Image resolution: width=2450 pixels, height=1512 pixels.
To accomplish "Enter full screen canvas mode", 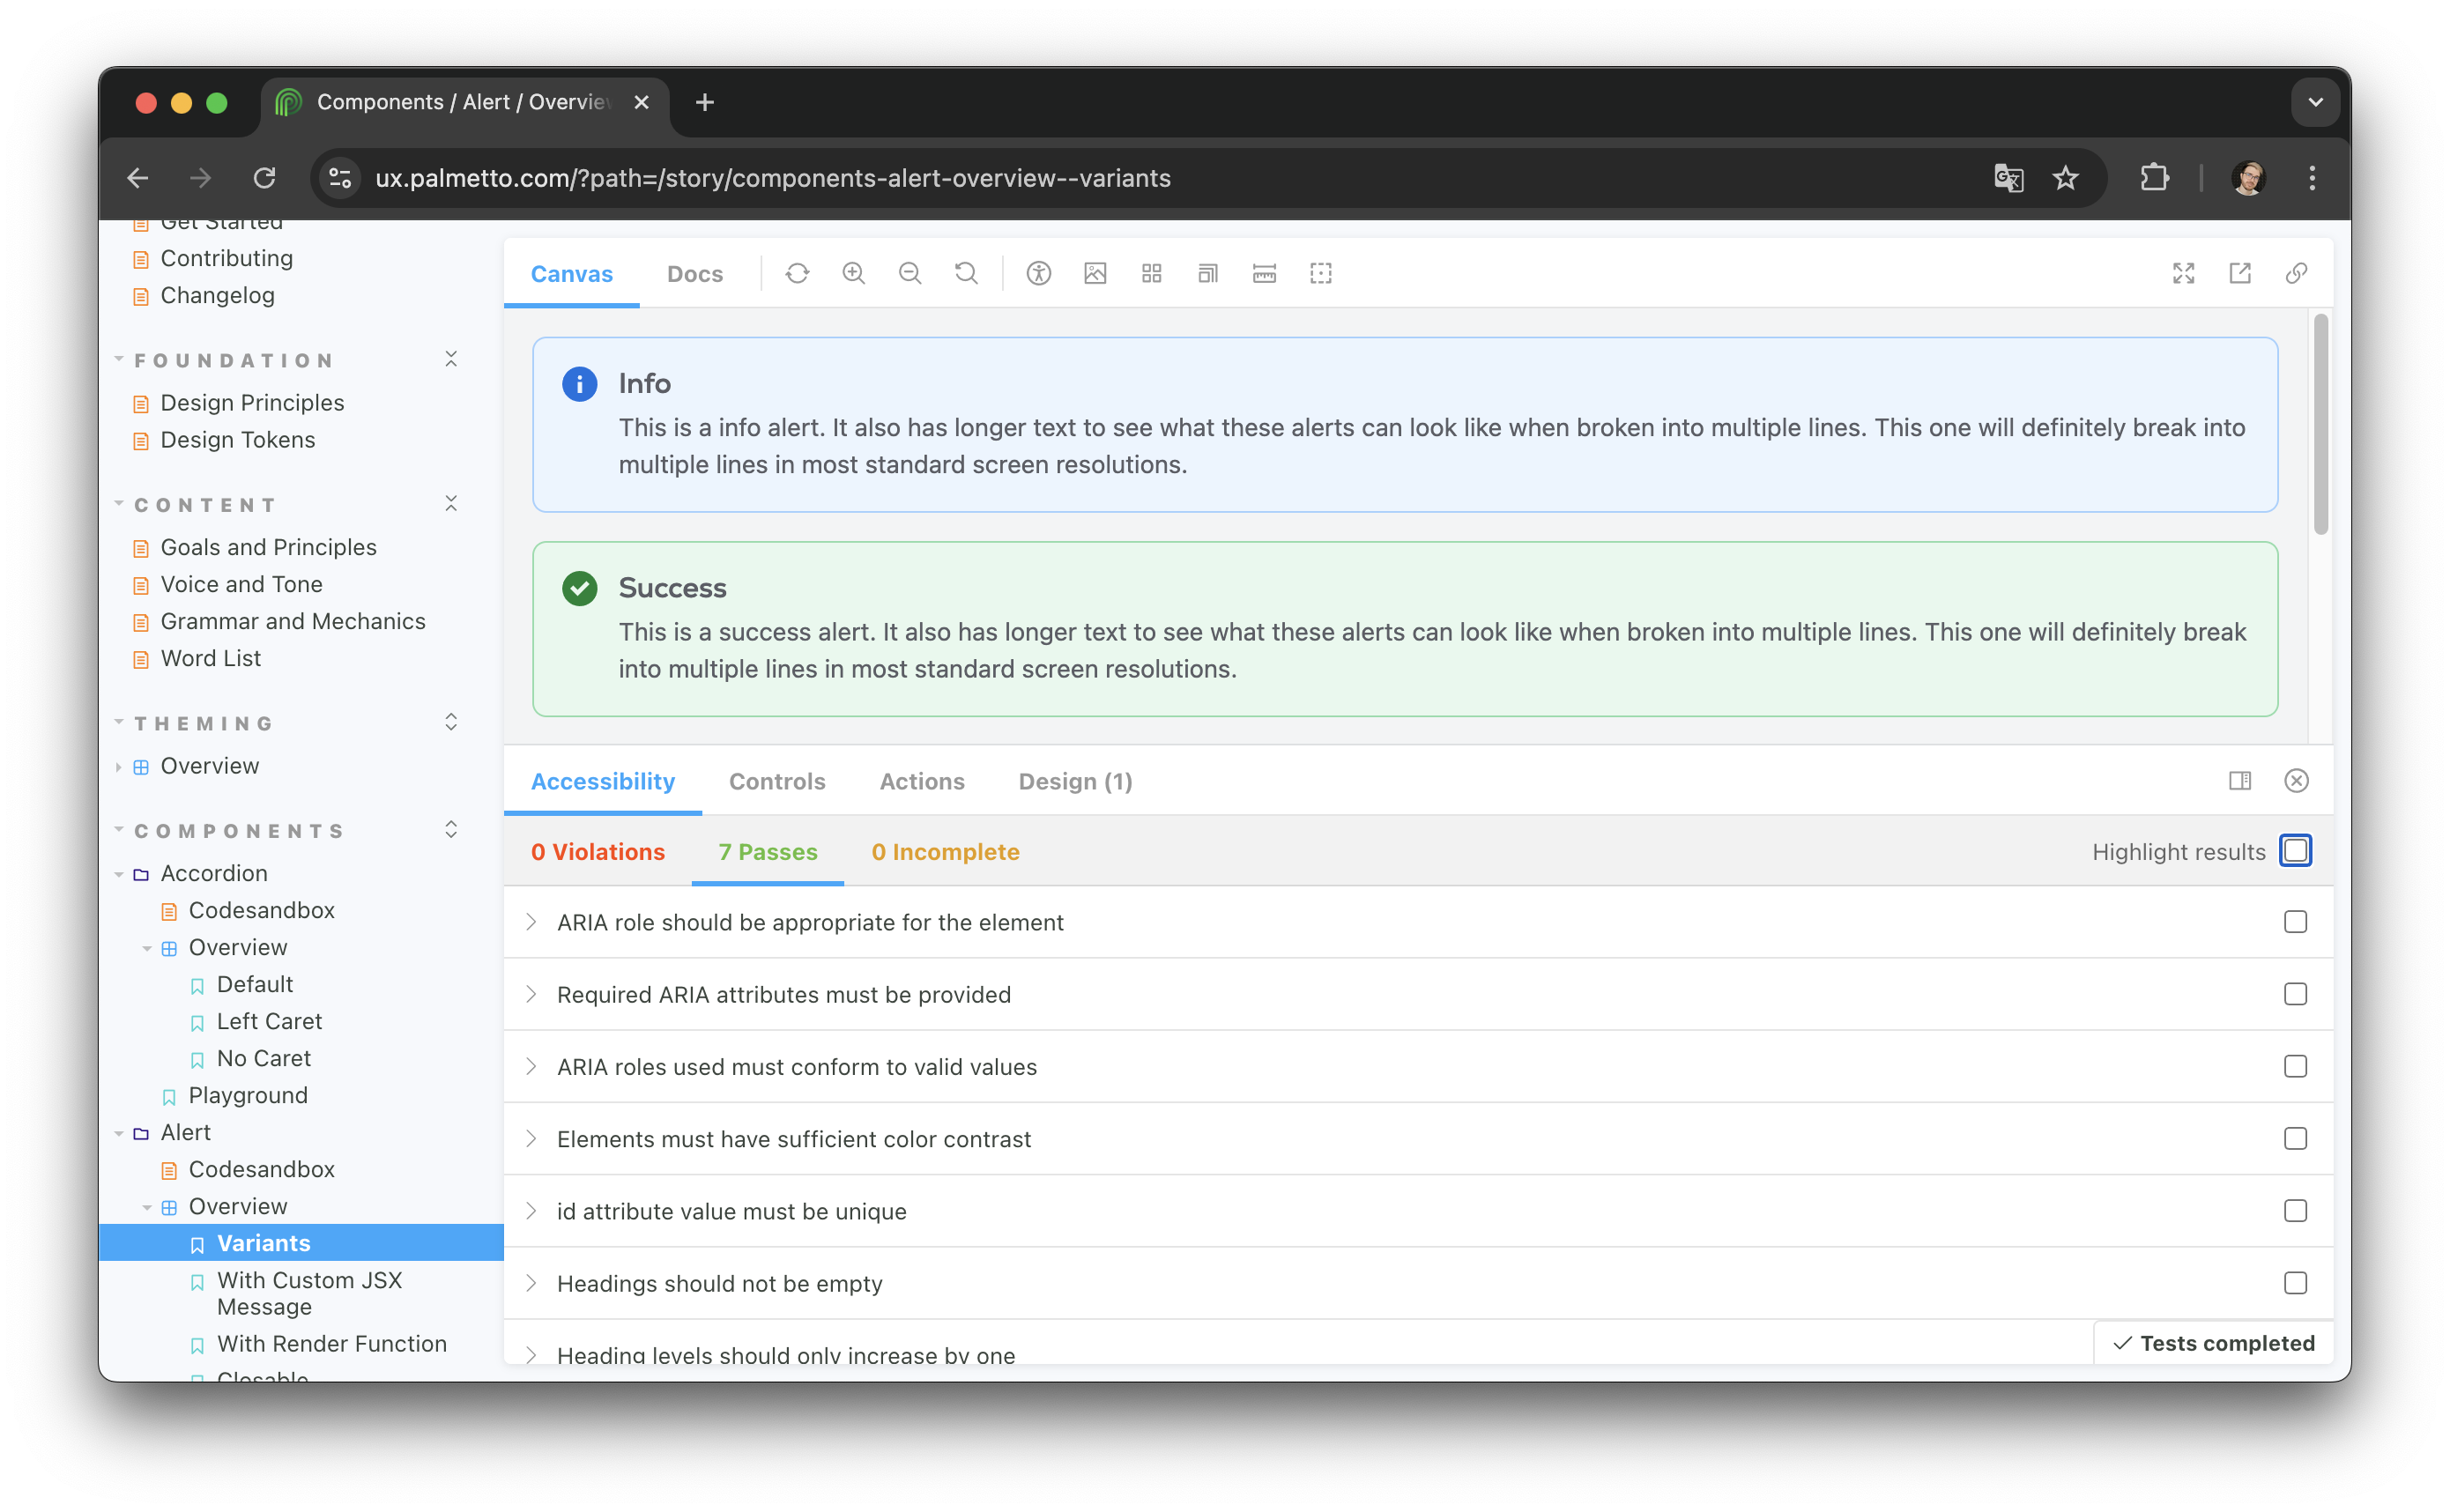I will pyautogui.click(x=2183, y=273).
